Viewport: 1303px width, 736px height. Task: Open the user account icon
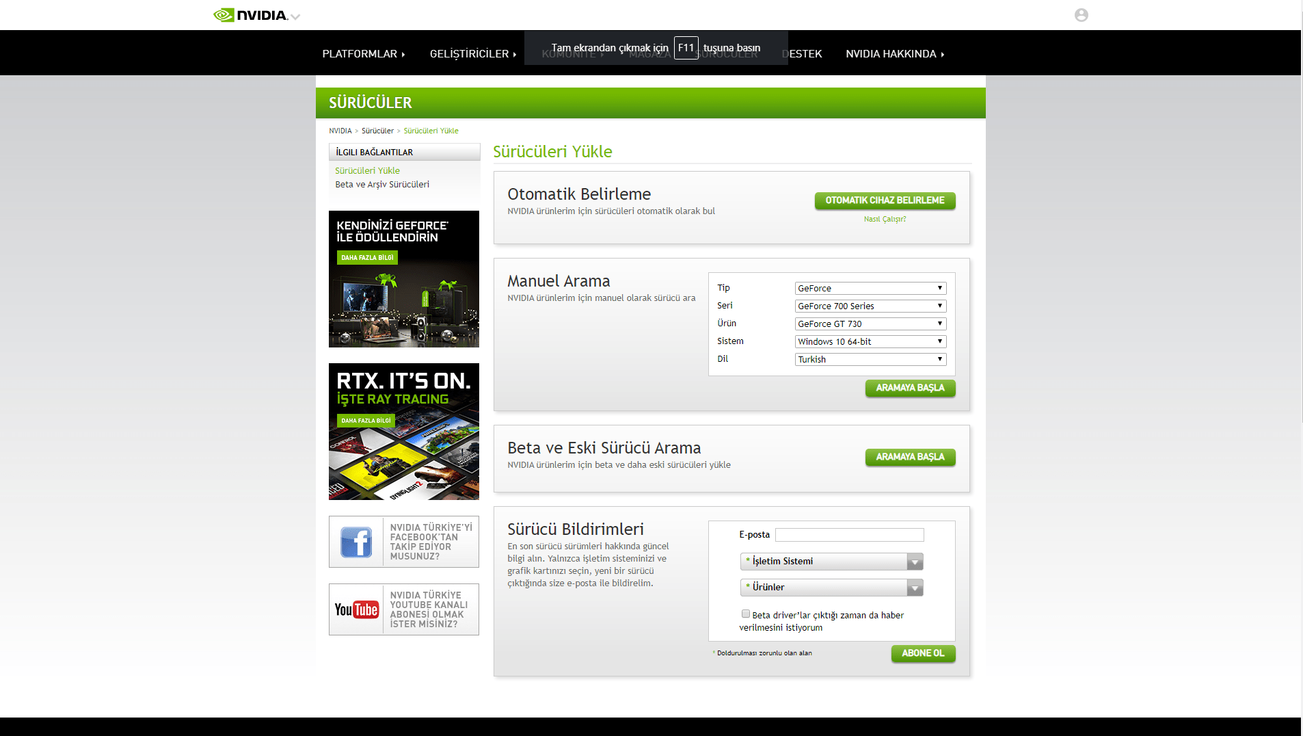[1081, 15]
